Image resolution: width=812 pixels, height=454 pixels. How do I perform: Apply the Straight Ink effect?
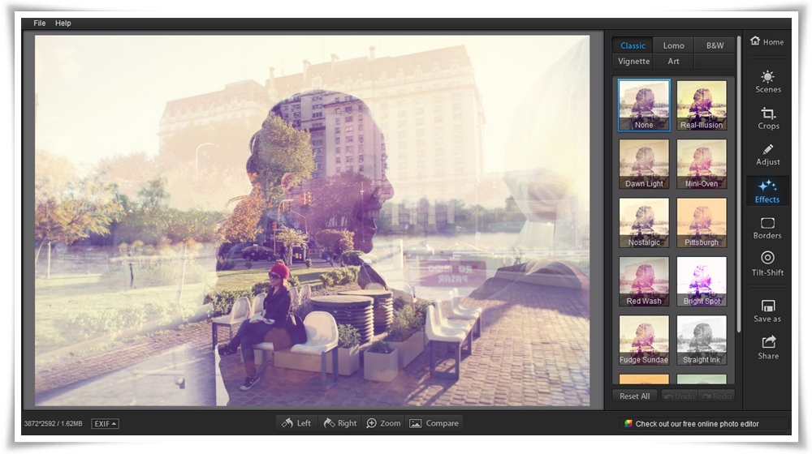(702, 340)
